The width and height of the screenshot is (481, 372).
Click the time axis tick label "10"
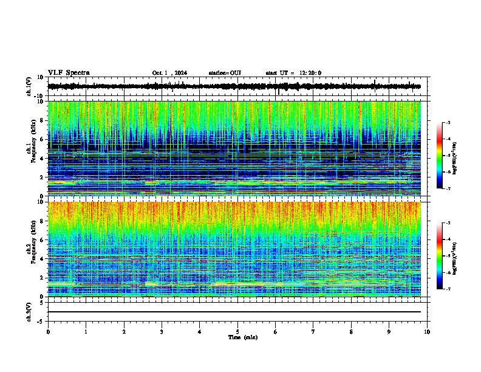(427, 332)
